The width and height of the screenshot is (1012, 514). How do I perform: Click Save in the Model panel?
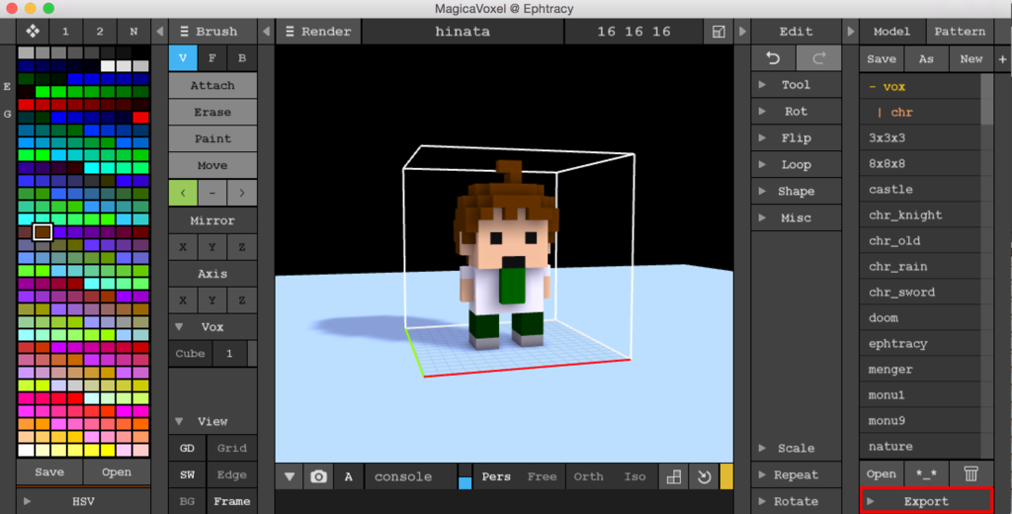(x=881, y=58)
